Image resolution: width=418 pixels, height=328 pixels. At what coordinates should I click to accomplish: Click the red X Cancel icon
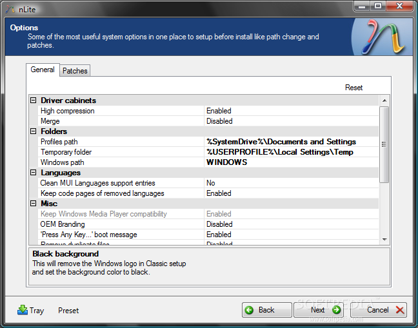pyautogui.click(x=399, y=310)
